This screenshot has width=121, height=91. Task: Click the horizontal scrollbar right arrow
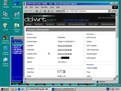(114, 79)
